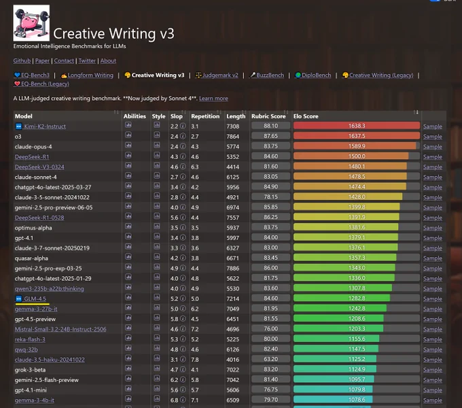This screenshot has height=408, width=462.
Task: Open Sample link for claude-opus-4
Action: (433, 146)
